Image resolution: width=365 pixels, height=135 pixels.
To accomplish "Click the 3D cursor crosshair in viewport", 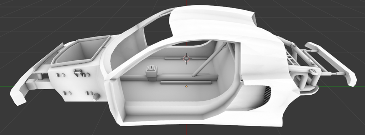I will (x=186, y=59).
